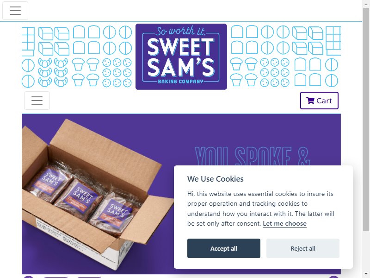
Task: Open the shopping Cart
Action: (319, 101)
